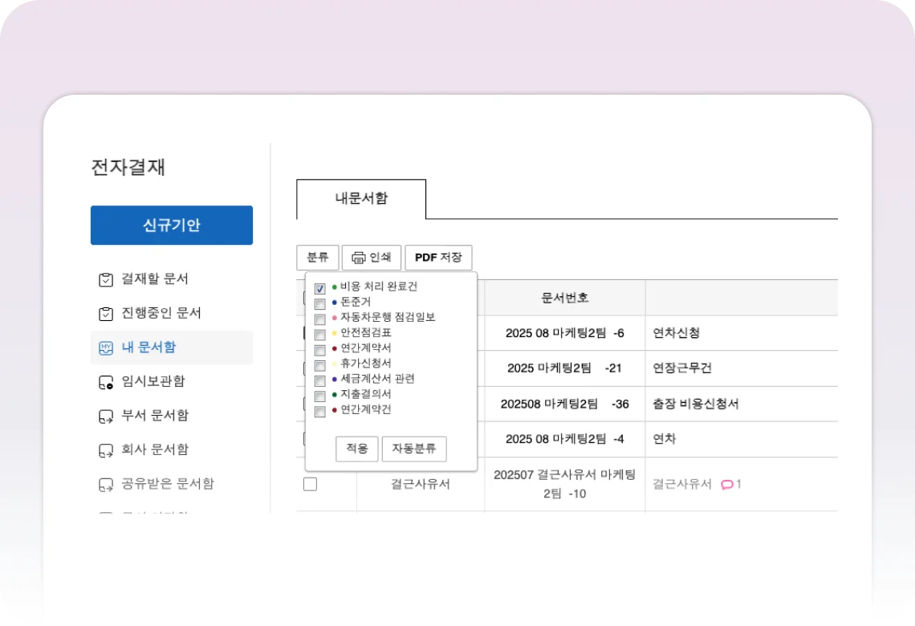
Task: Click the 자동분류 button
Action: click(x=413, y=449)
